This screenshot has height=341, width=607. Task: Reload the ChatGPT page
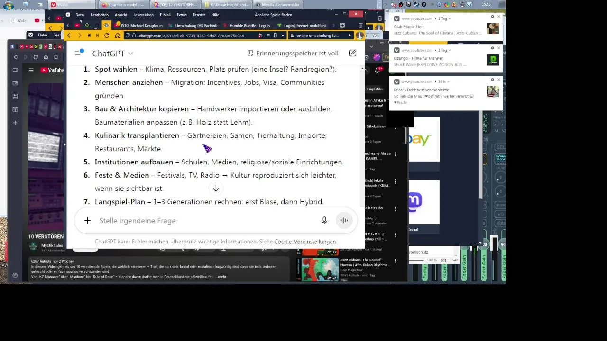(x=107, y=36)
